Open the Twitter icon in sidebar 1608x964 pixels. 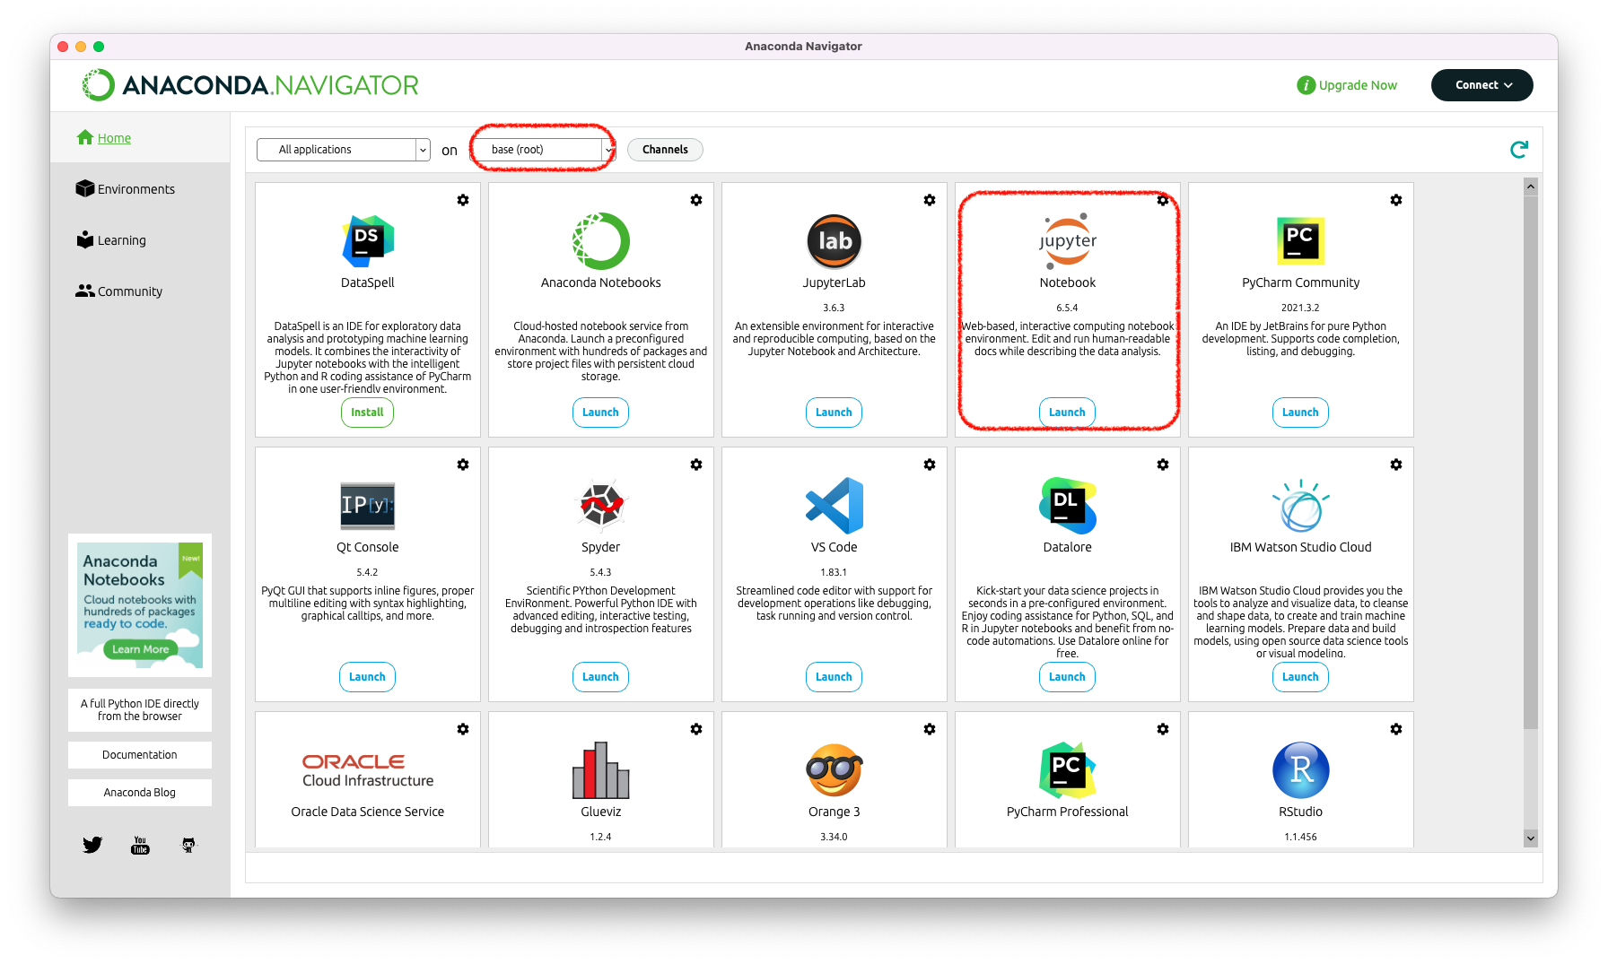click(x=92, y=845)
